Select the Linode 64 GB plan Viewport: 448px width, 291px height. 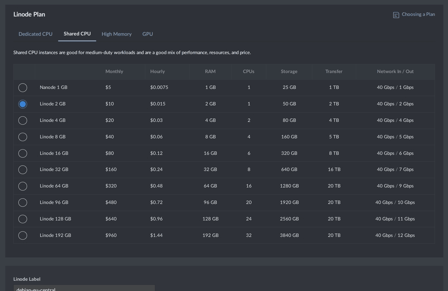pyautogui.click(x=23, y=186)
